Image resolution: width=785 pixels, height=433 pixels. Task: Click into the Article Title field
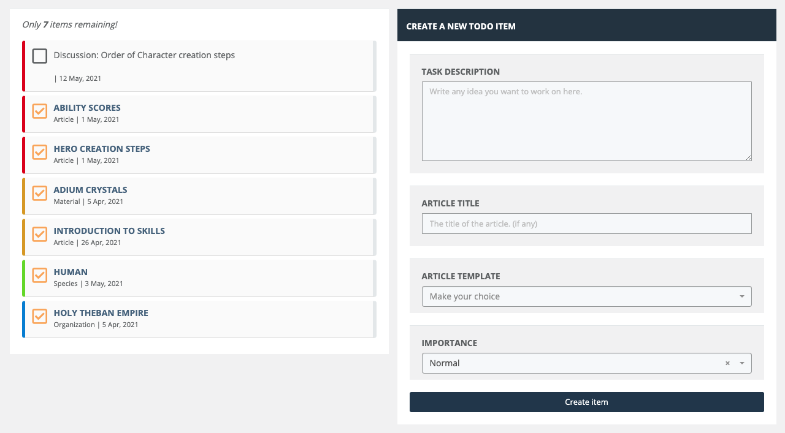pyautogui.click(x=586, y=224)
